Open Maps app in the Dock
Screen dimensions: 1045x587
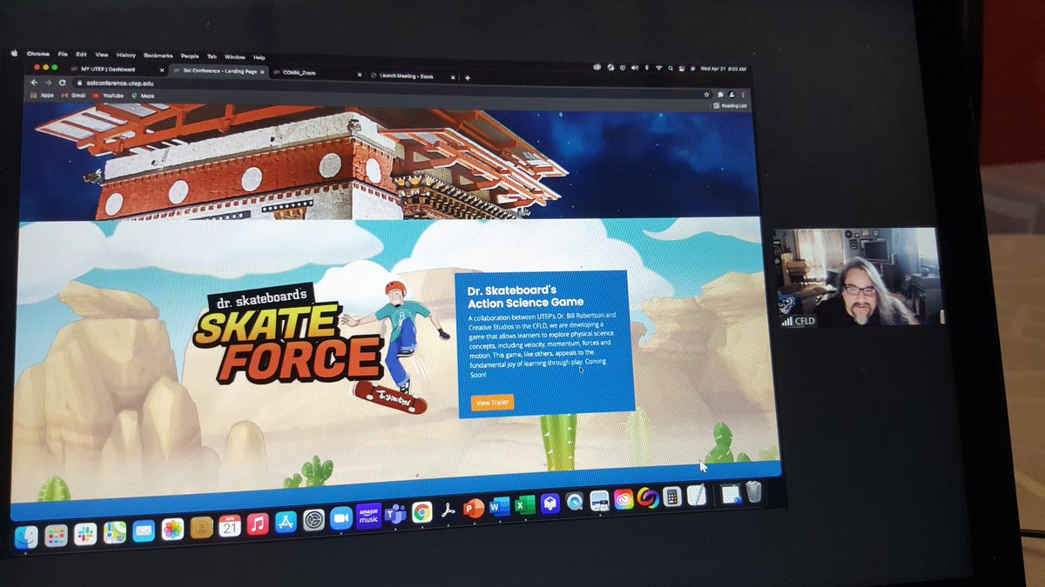(115, 532)
